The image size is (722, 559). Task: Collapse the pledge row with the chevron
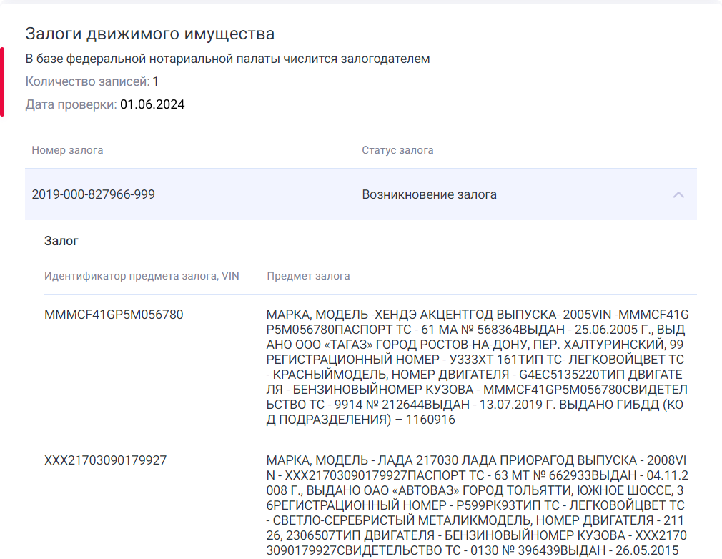pos(678,194)
